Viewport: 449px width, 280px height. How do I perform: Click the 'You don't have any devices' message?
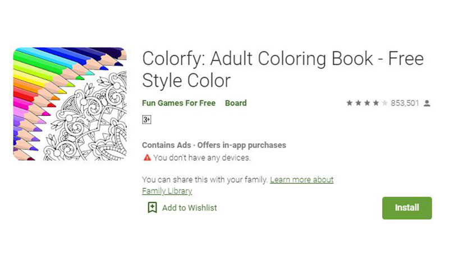(x=202, y=158)
